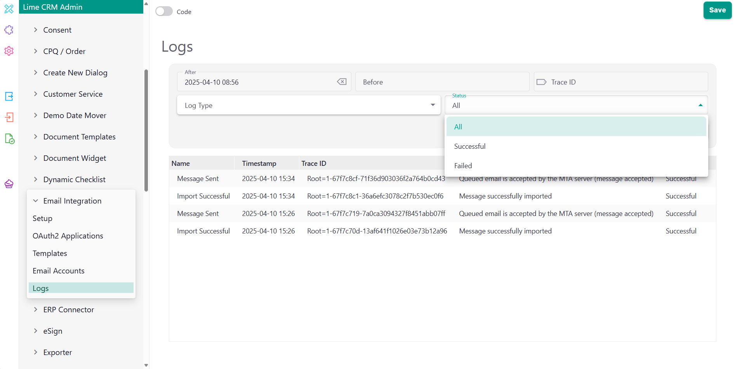Click trace ID ending 3e73b12a96

click(377, 231)
